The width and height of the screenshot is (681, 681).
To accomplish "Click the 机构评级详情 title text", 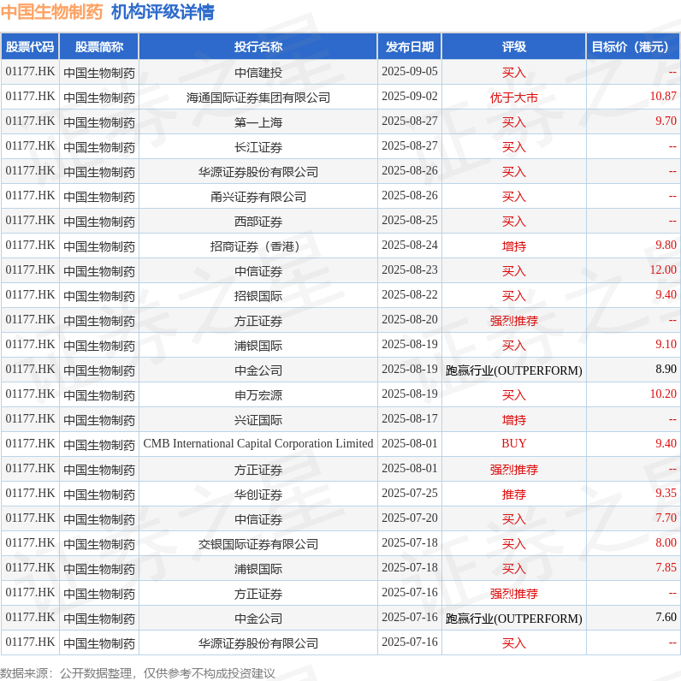I will click(163, 12).
